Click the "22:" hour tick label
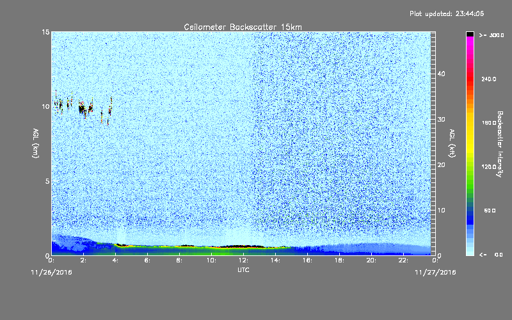 tap(403, 260)
